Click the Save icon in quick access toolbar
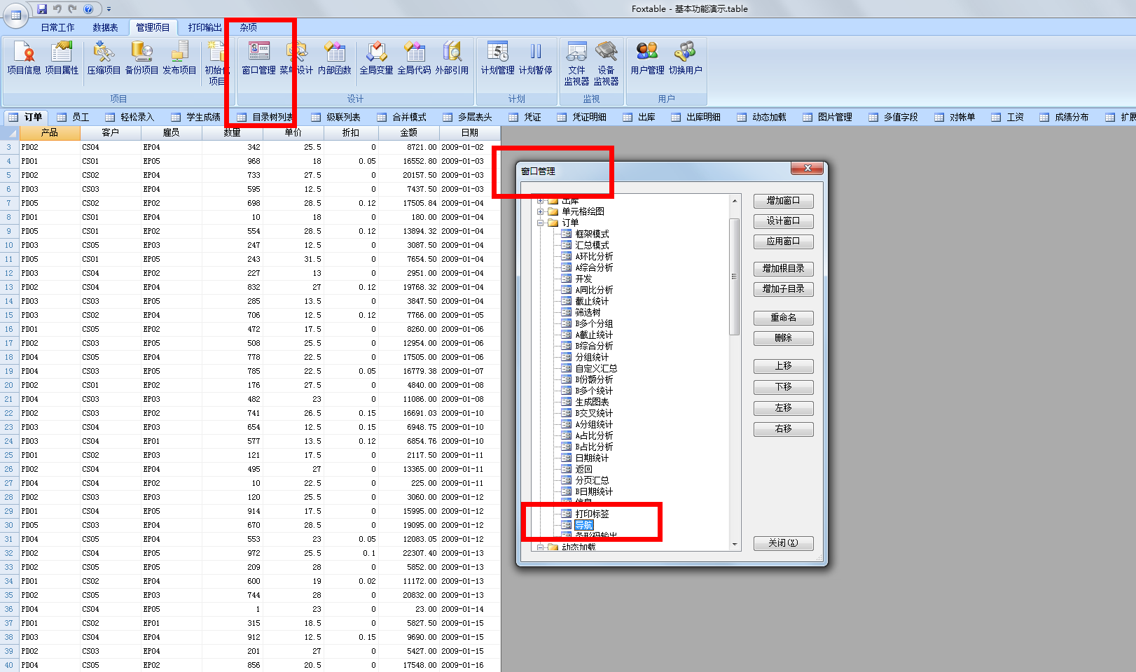The image size is (1136, 672). click(42, 9)
